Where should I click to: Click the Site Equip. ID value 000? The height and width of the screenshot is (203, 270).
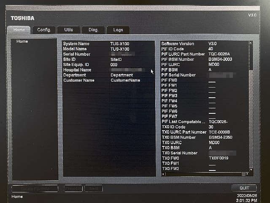[x=114, y=65]
